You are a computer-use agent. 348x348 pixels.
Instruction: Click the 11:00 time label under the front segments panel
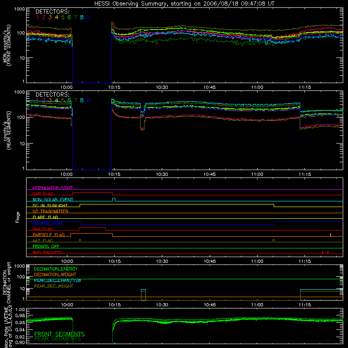257,87
